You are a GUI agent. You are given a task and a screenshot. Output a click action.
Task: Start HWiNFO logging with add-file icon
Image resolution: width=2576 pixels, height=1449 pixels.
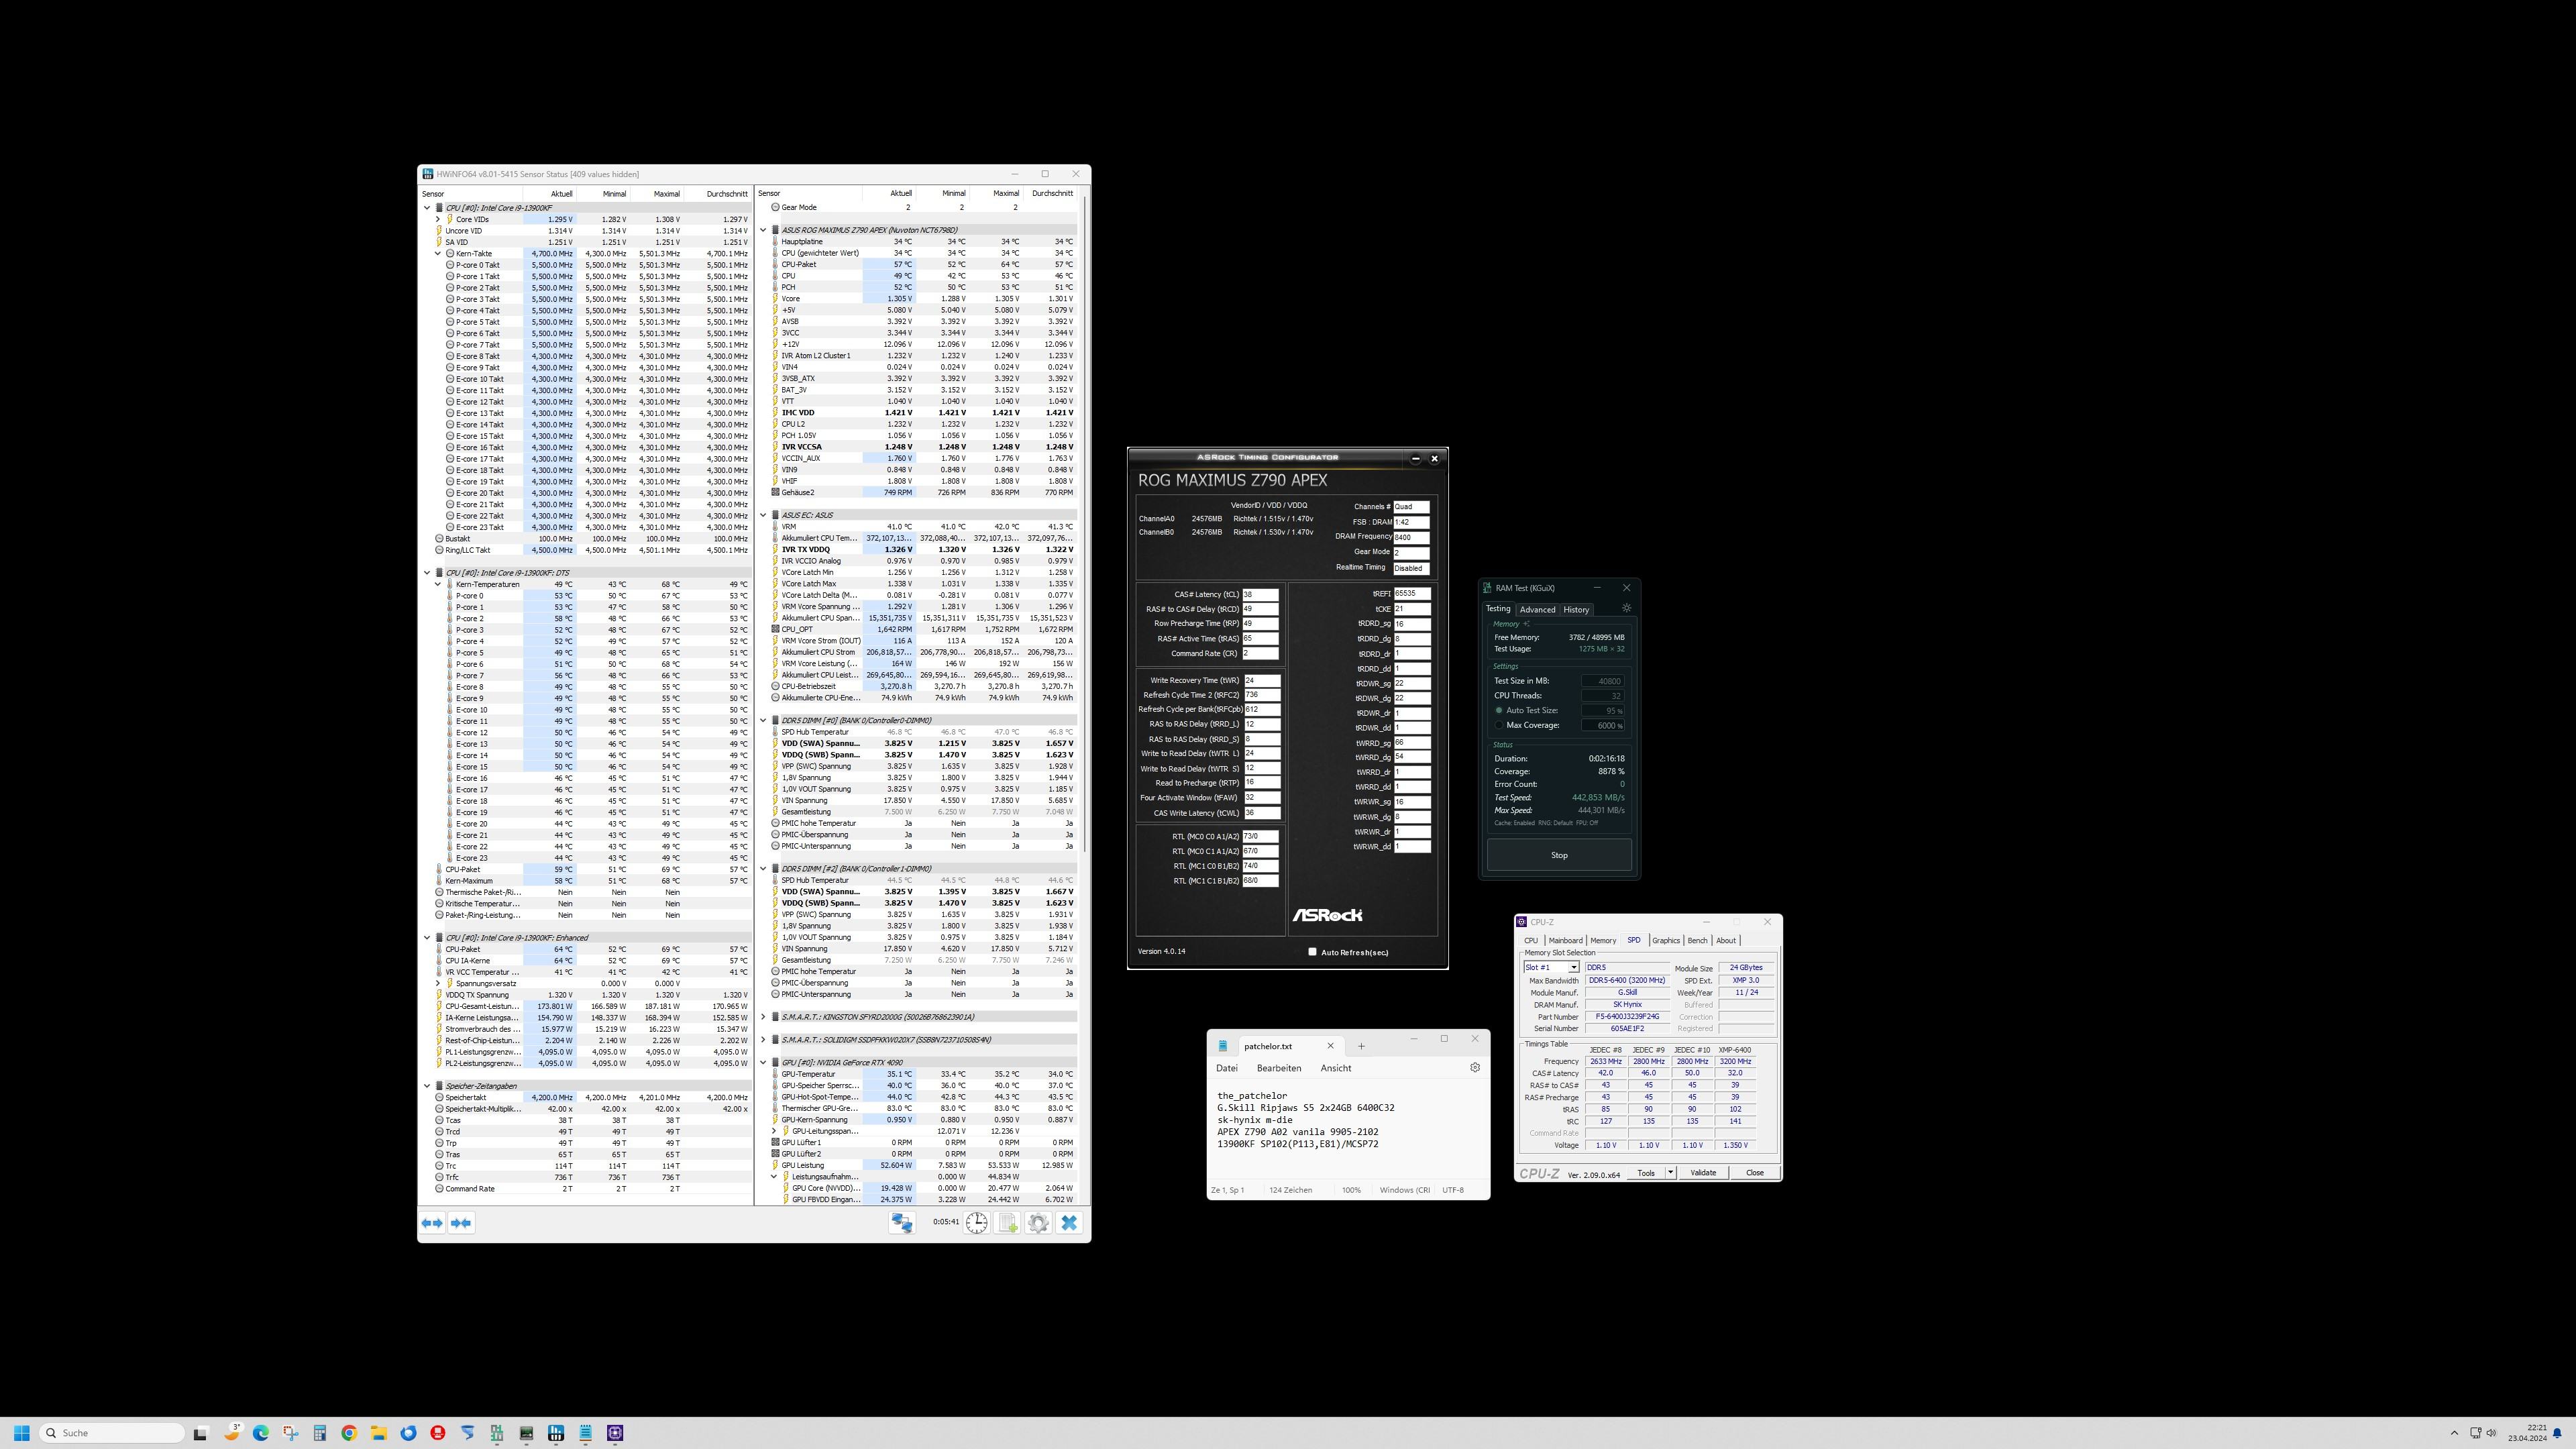(1007, 1222)
